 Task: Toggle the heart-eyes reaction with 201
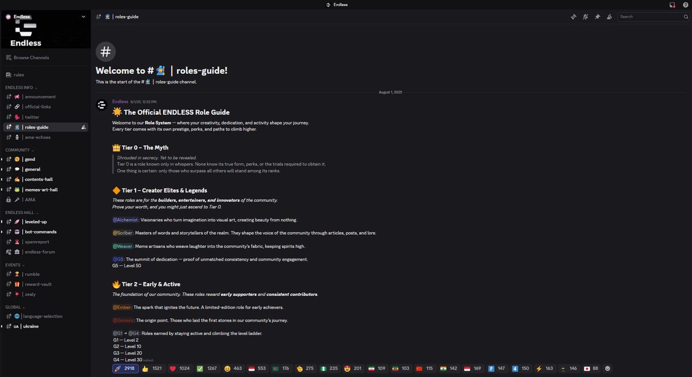[352, 368]
